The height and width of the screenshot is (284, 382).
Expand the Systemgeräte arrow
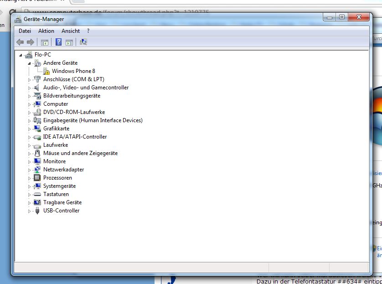pos(29,186)
